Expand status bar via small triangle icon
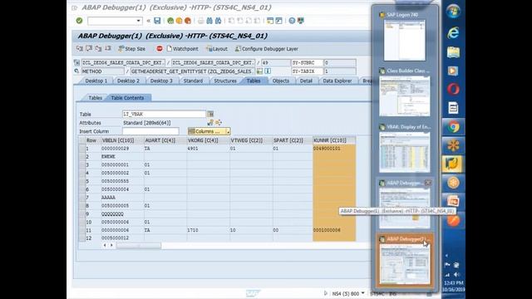The width and height of the screenshot is (532, 299). point(326,293)
